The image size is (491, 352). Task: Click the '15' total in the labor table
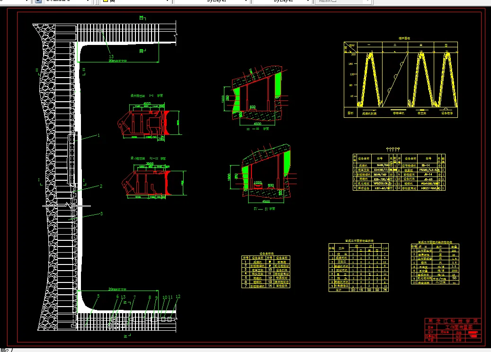tap(361, 290)
